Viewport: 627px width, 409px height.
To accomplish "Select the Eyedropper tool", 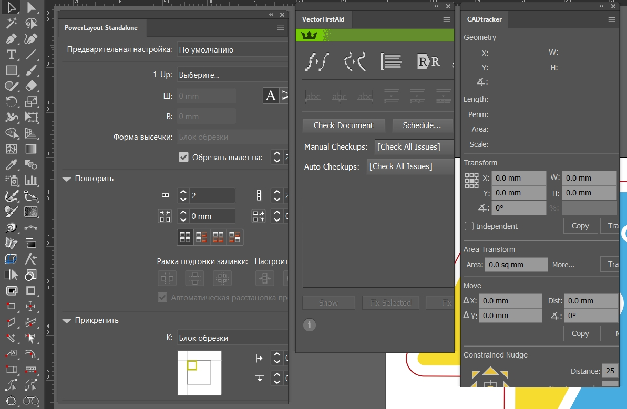I will point(11,164).
